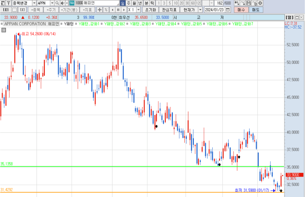Viewport: 305px width, 197px height.
Task: Click the grid split layout icon
Action: pos(14,10)
